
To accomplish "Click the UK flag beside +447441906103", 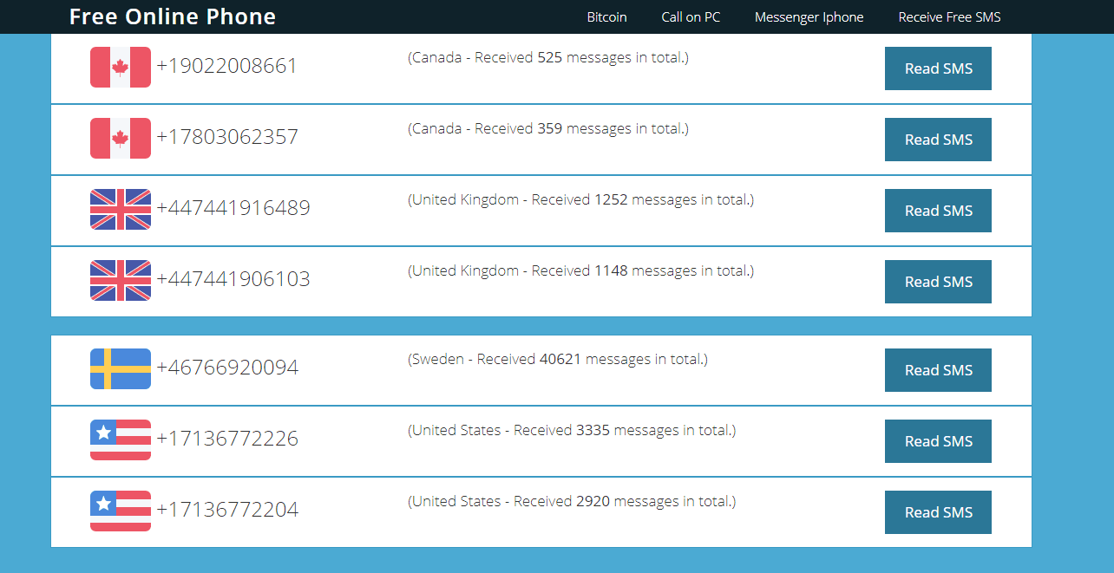I will 120,280.
